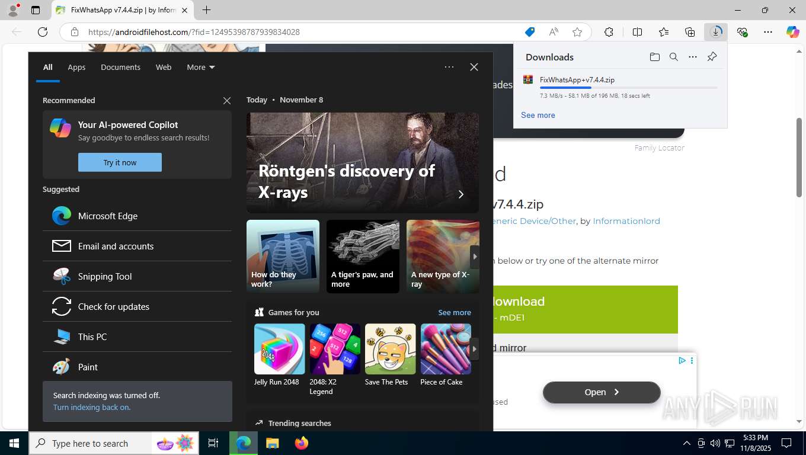Open downloads folder icon
Screen dimensions: 806x455
[x=655, y=57]
